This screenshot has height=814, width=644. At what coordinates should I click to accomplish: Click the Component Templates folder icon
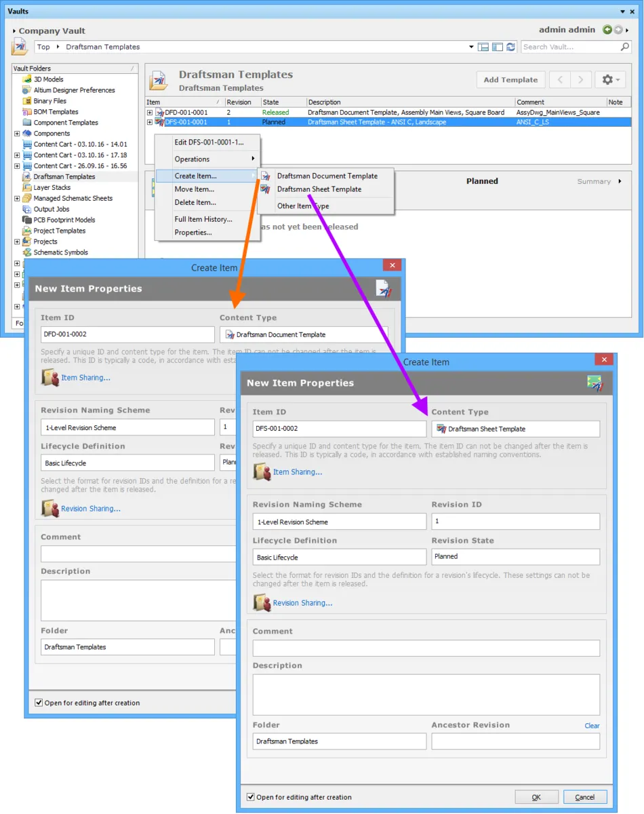point(27,123)
